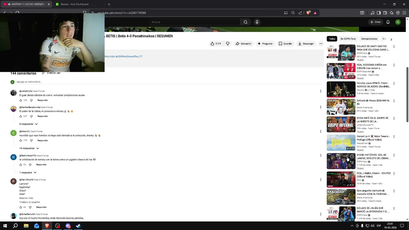
Task: Open GOLAZO DE SANTI CASTRO video thumbnail
Action: click(x=341, y=52)
